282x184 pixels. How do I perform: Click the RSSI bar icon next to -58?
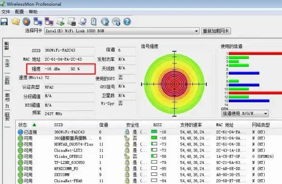pyautogui.click(x=154, y=156)
